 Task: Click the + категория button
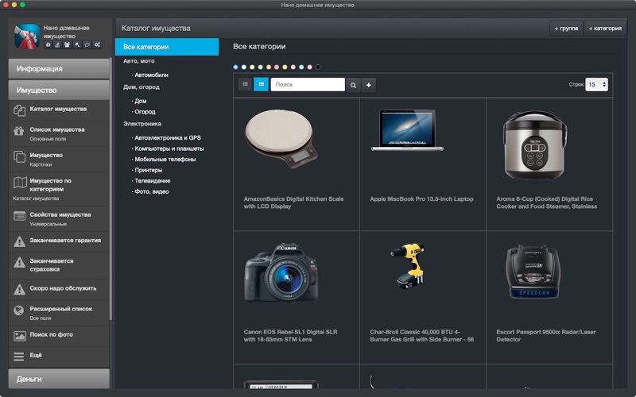605,29
